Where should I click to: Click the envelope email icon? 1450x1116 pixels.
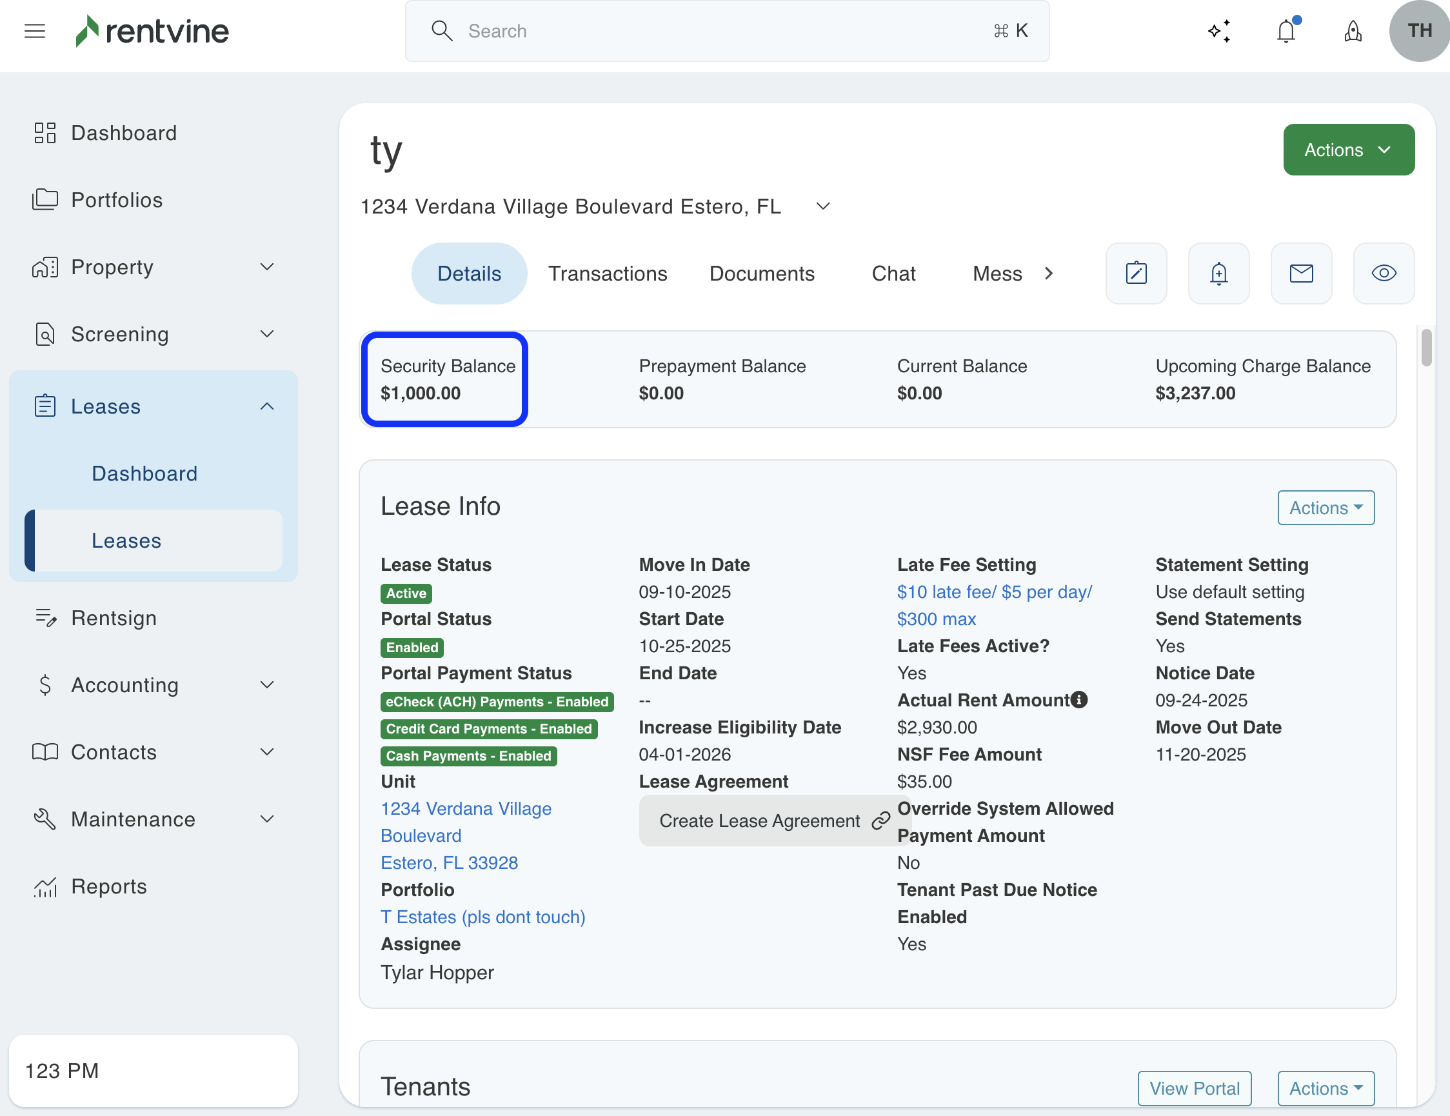tap(1300, 273)
